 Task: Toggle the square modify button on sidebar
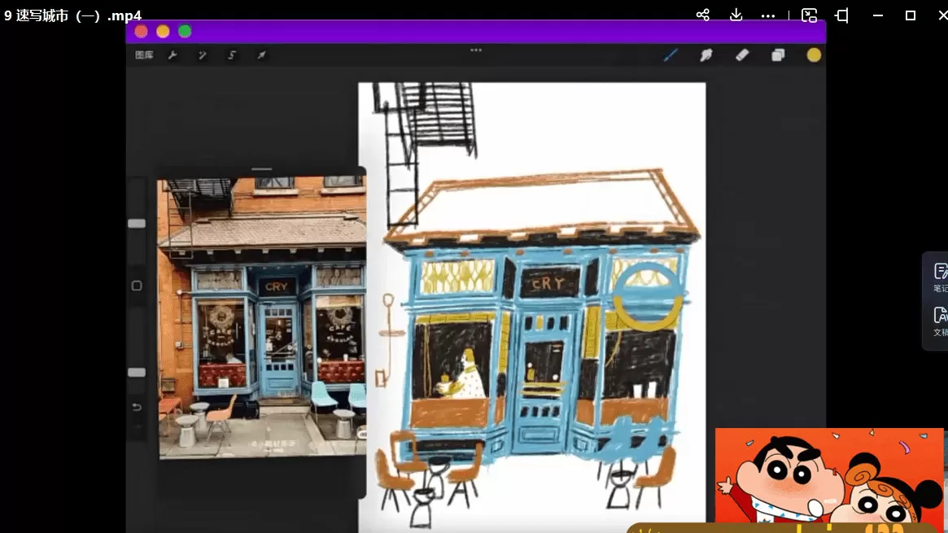[x=137, y=286]
